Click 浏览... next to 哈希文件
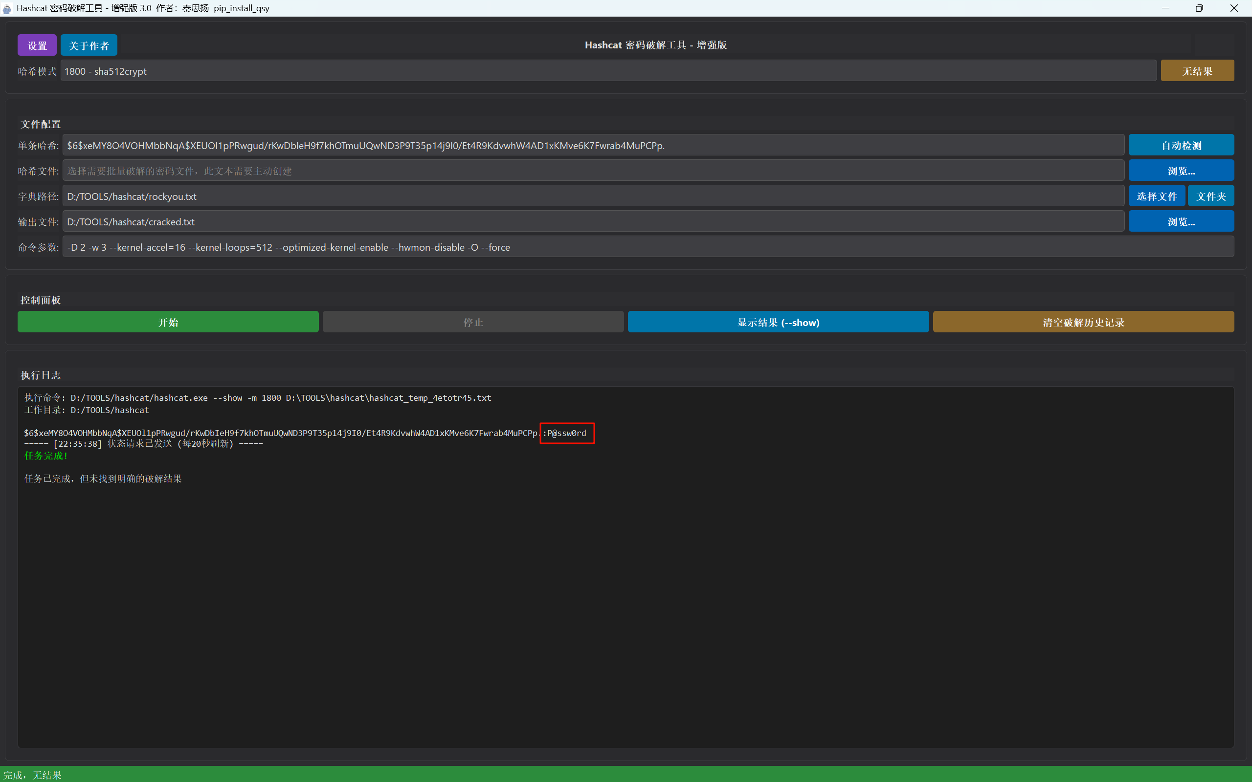 [x=1181, y=171]
